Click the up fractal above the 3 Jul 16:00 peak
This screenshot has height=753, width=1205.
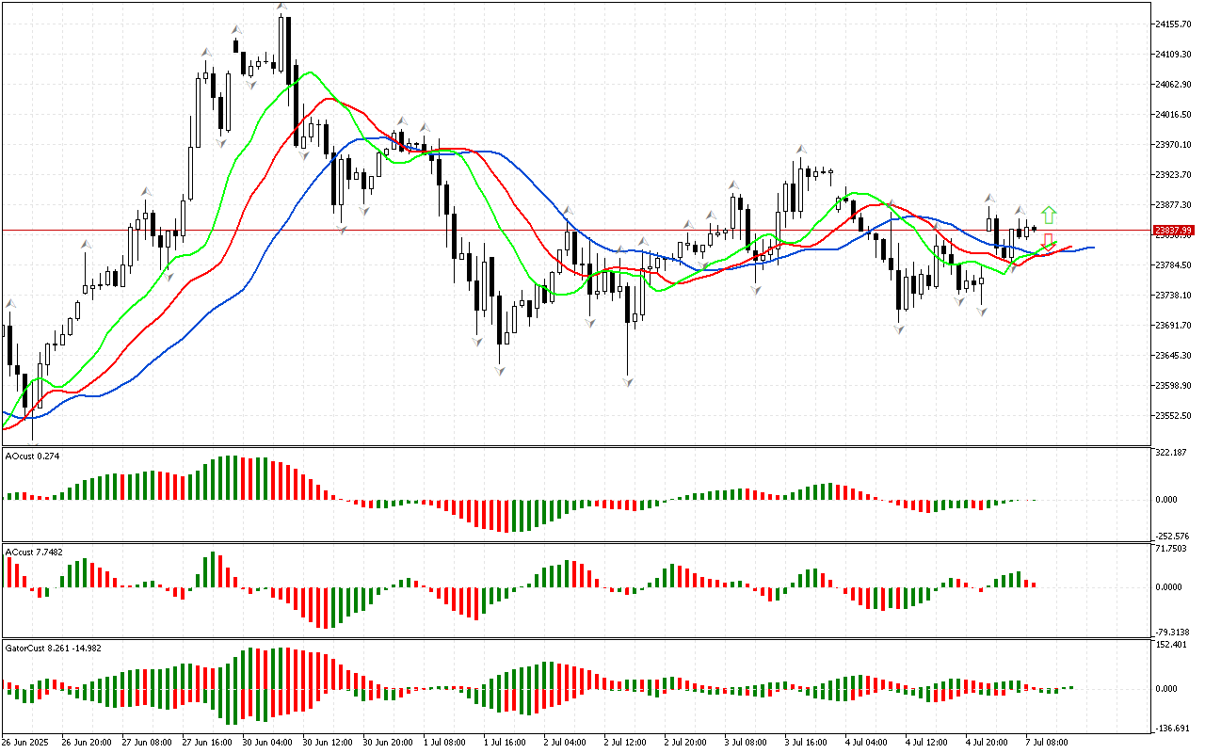801,149
